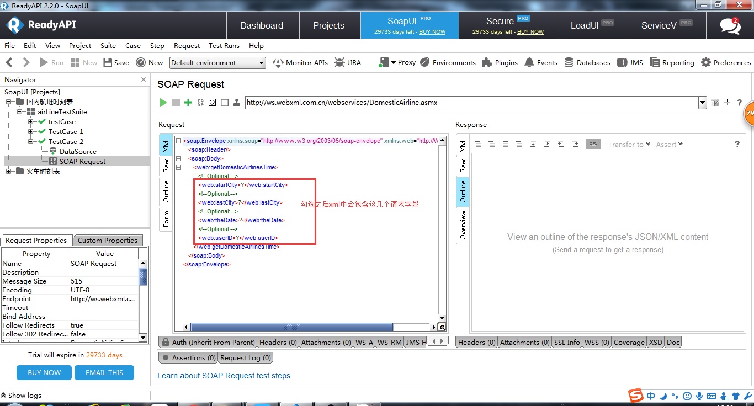Expand the TestCase 1 node
The height and width of the screenshot is (406, 754).
[31, 132]
